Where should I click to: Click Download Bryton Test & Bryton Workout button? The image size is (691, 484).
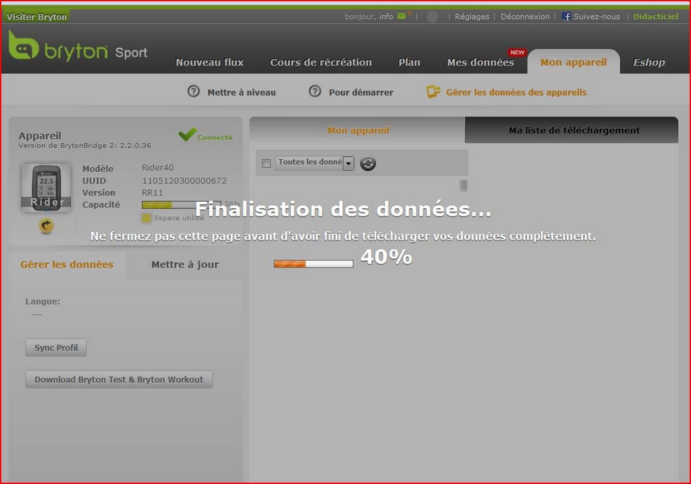click(x=119, y=380)
